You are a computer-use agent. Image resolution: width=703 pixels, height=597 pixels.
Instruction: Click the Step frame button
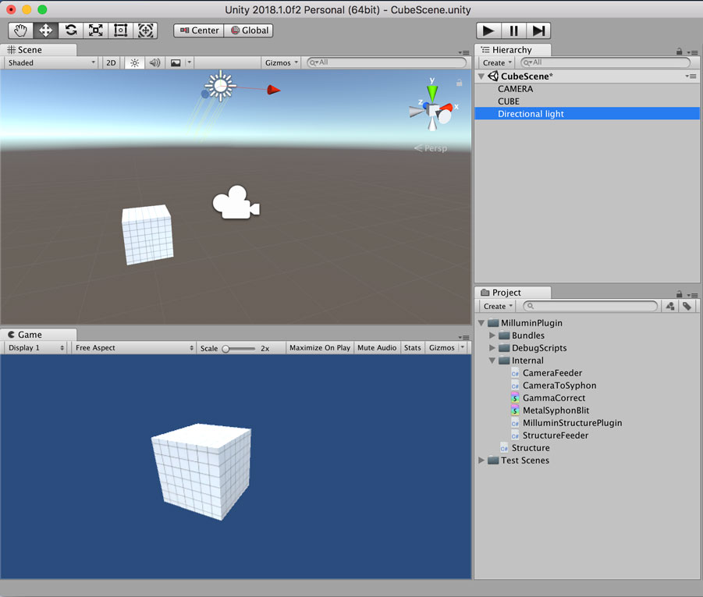pyautogui.click(x=538, y=30)
